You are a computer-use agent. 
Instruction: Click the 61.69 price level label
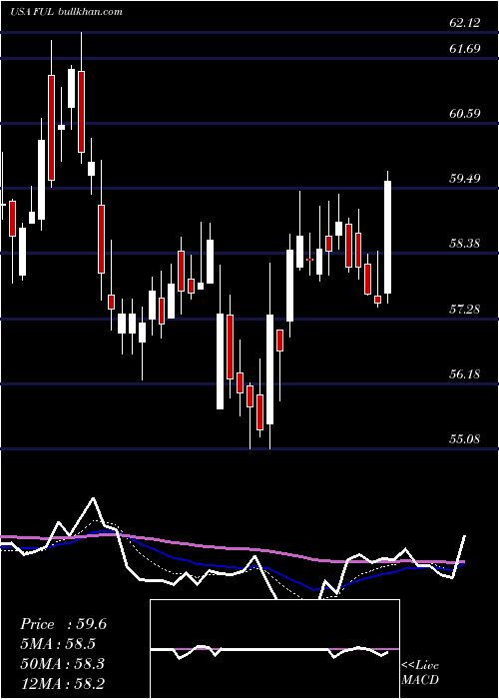[465, 48]
